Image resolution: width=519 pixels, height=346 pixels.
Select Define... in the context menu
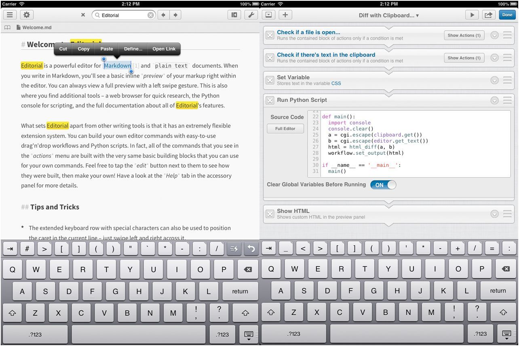(x=133, y=49)
